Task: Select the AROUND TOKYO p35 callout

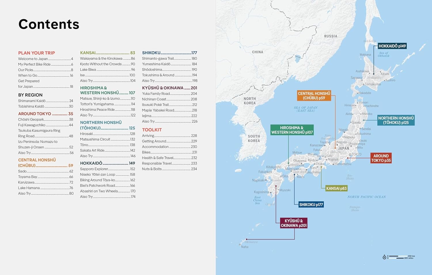Action: [x=381, y=158]
